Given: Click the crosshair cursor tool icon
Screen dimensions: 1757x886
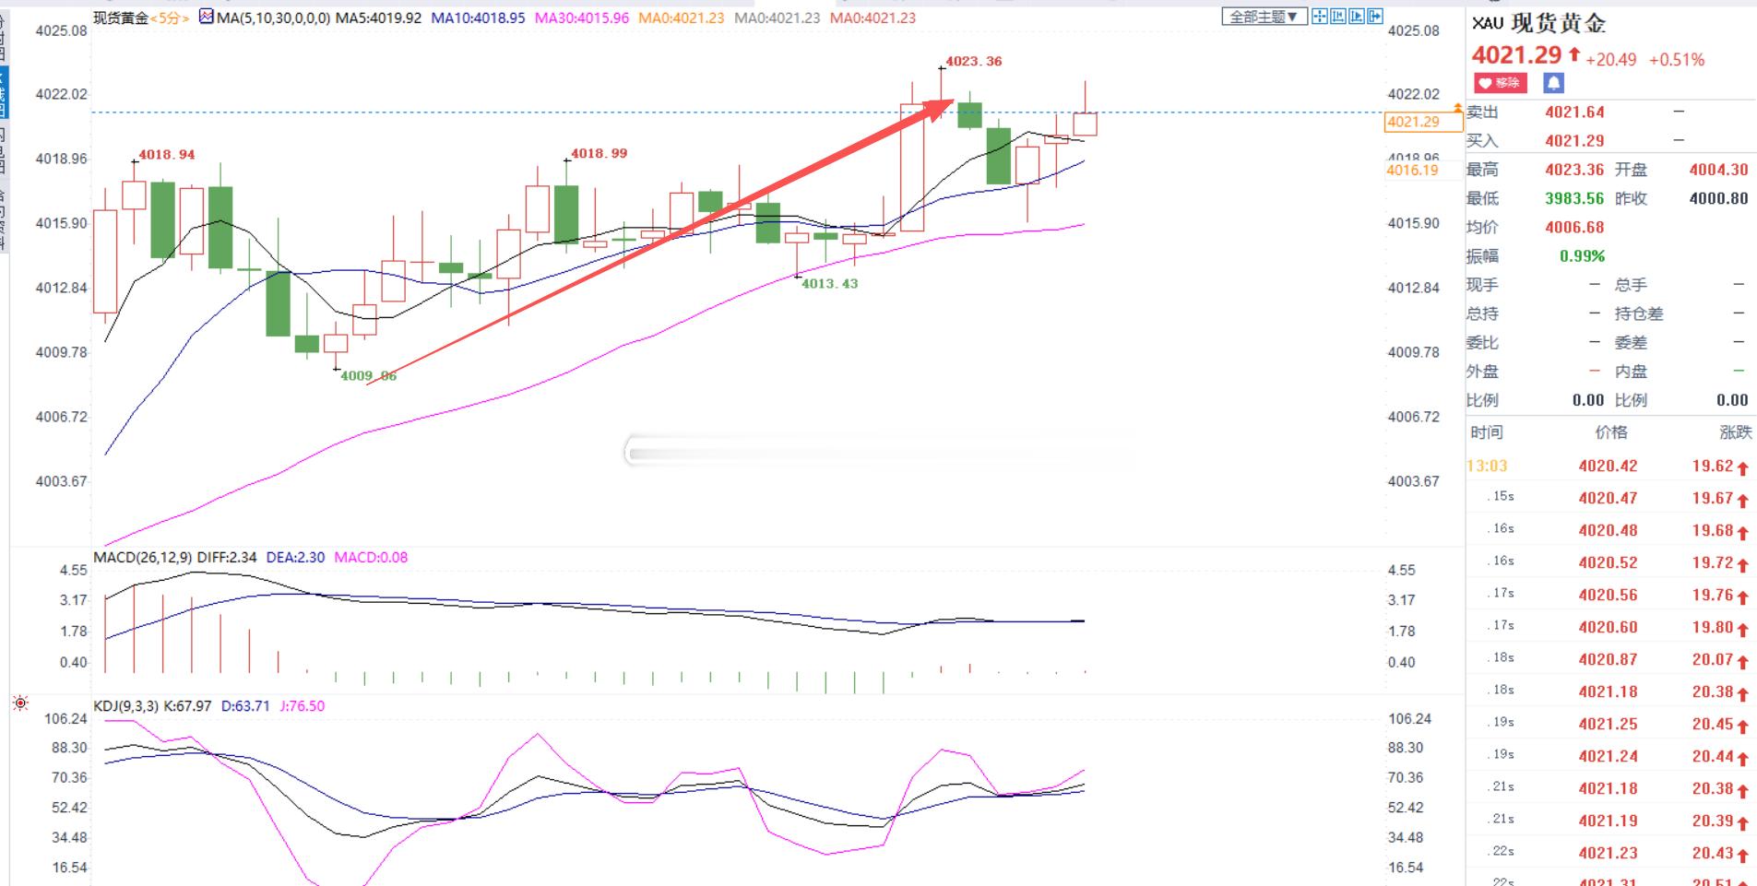Looking at the screenshot, I should [x=1319, y=16].
